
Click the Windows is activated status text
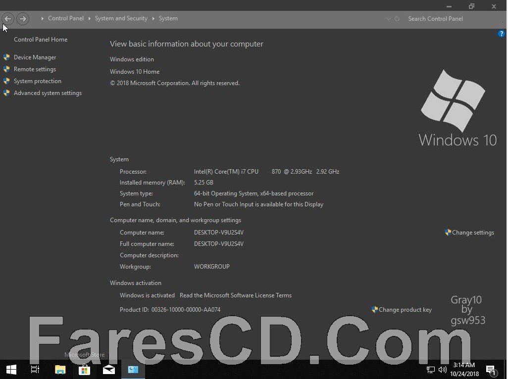pyautogui.click(x=147, y=295)
